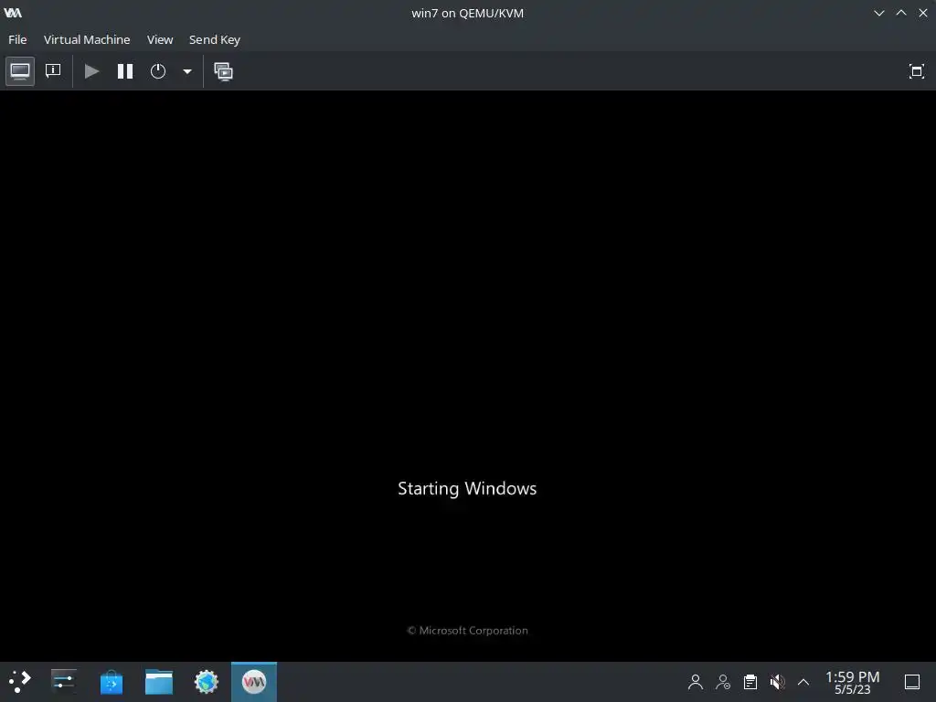Click the user switch tray icon
Viewport: 936px width, 702px height.
[723, 682]
